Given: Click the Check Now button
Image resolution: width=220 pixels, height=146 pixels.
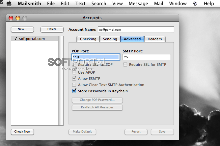Looking at the screenshot, I should pyautogui.click(x=22, y=132).
